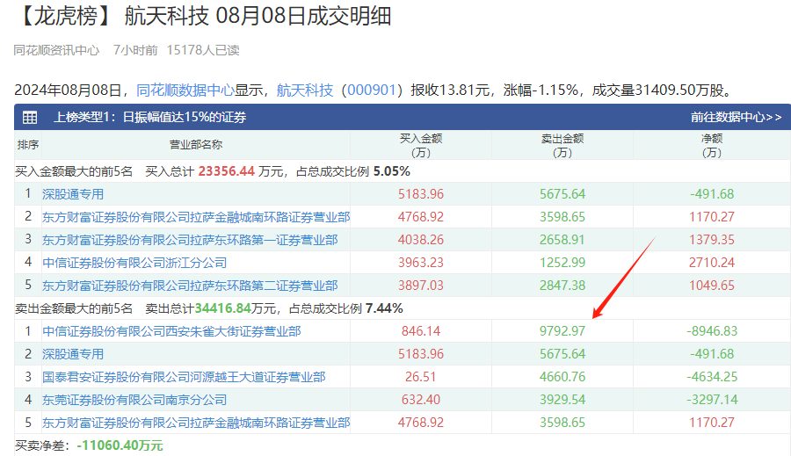Select net amount 2710.24 cell
This screenshot has height=456, width=791.
pos(712,263)
